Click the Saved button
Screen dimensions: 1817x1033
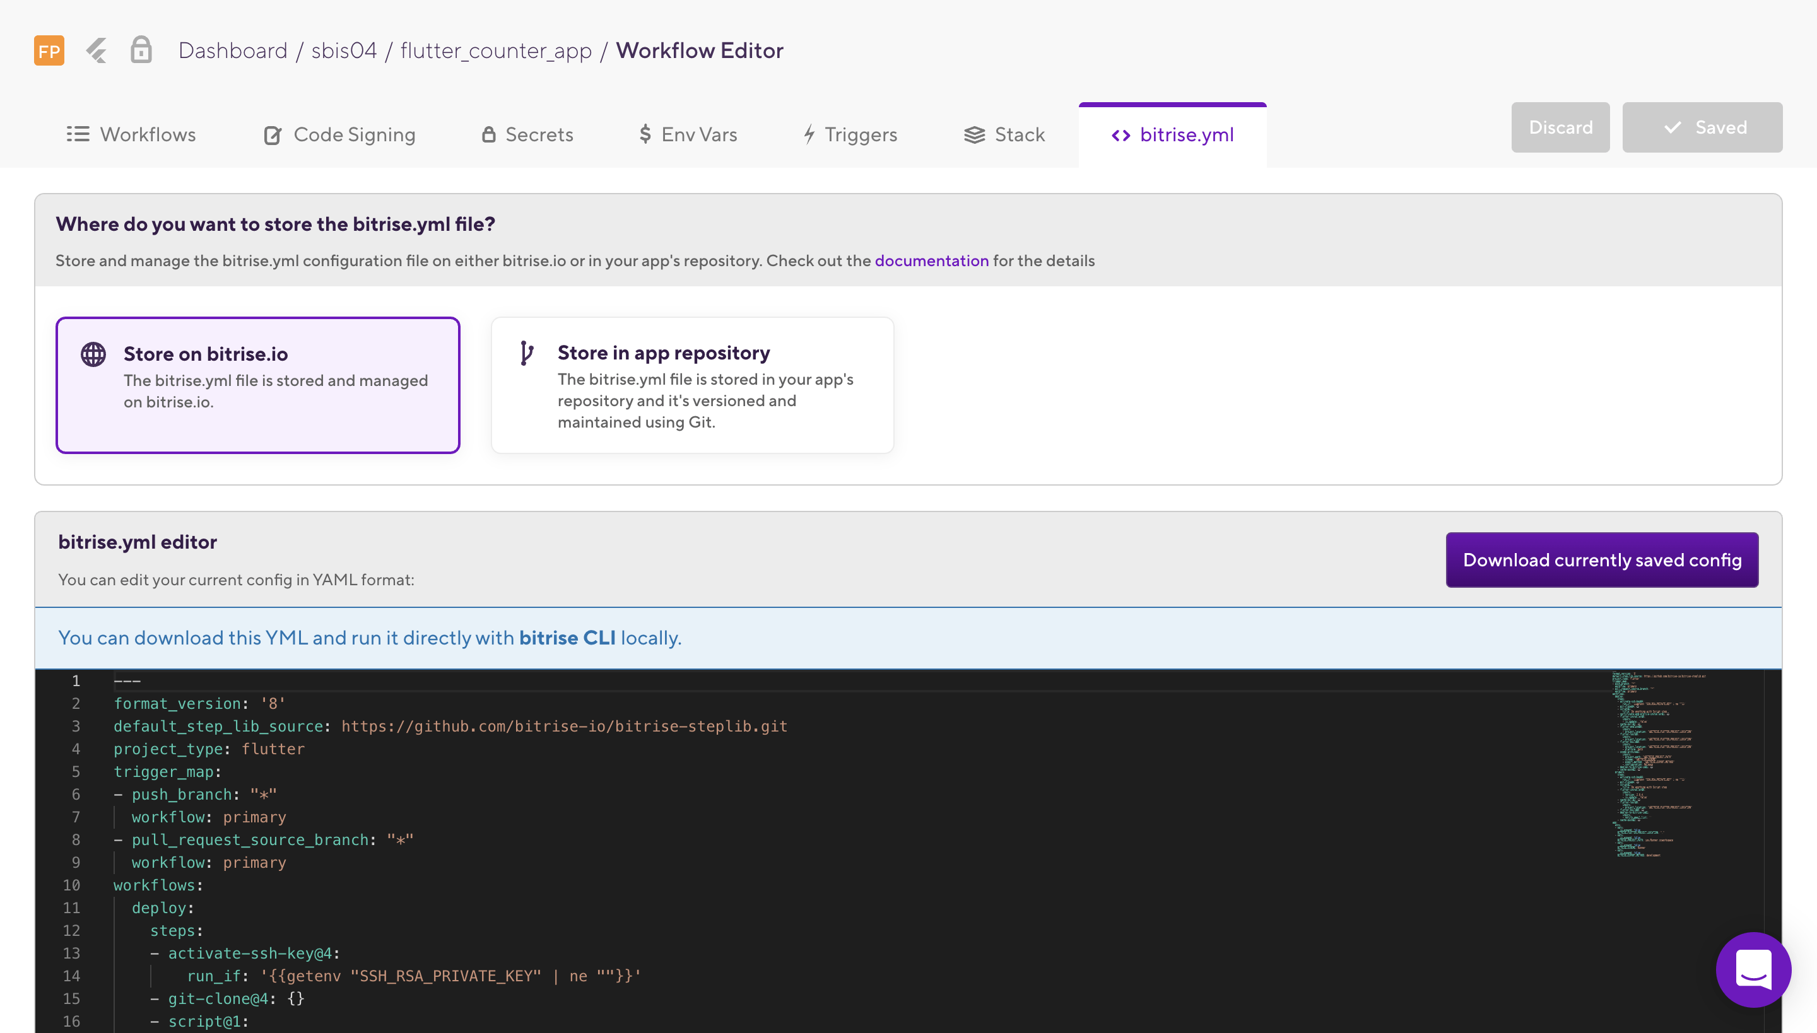[x=1702, y=127]
